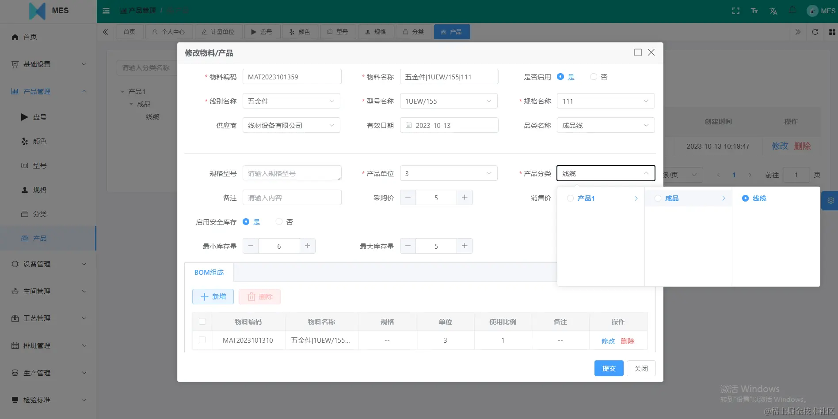
Task: Check the MAT2023101310 BOM row checkbox
Action: [202, 340]
